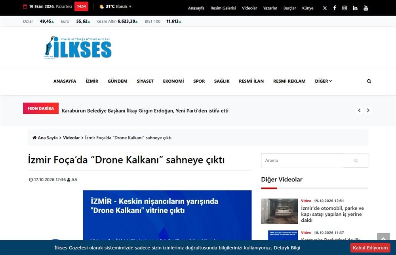Screen dimensions: 396x255
Task: Click Videolar in the breadcrumb
Action: click(71, 138)
